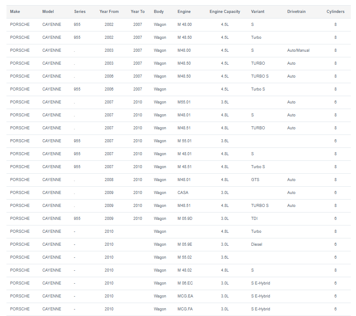Select the 4.8L capacity in the GTS row
The height and width of the screenshot is (316, 356).
225,180
